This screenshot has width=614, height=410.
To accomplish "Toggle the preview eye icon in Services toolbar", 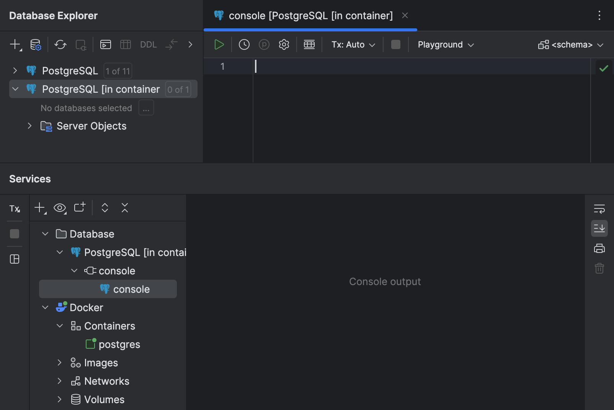I will pos(60,208).
